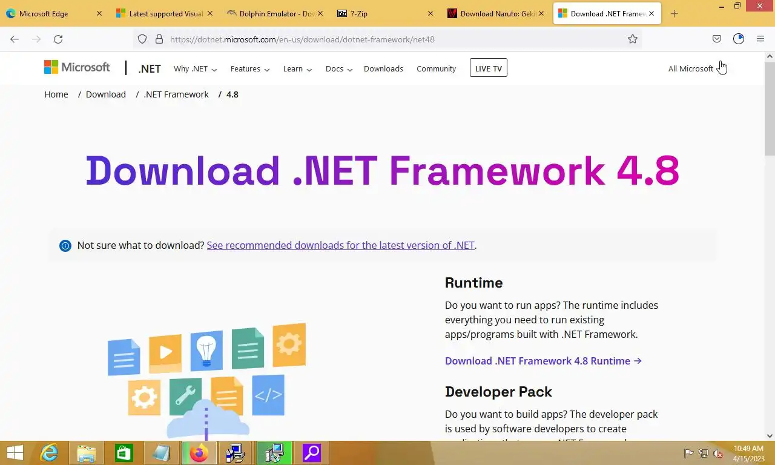Open the recommended downloads for latest .NET link
Image resolution: width=775 pixels, height=465 pixels.
click(x=341, y=245)
